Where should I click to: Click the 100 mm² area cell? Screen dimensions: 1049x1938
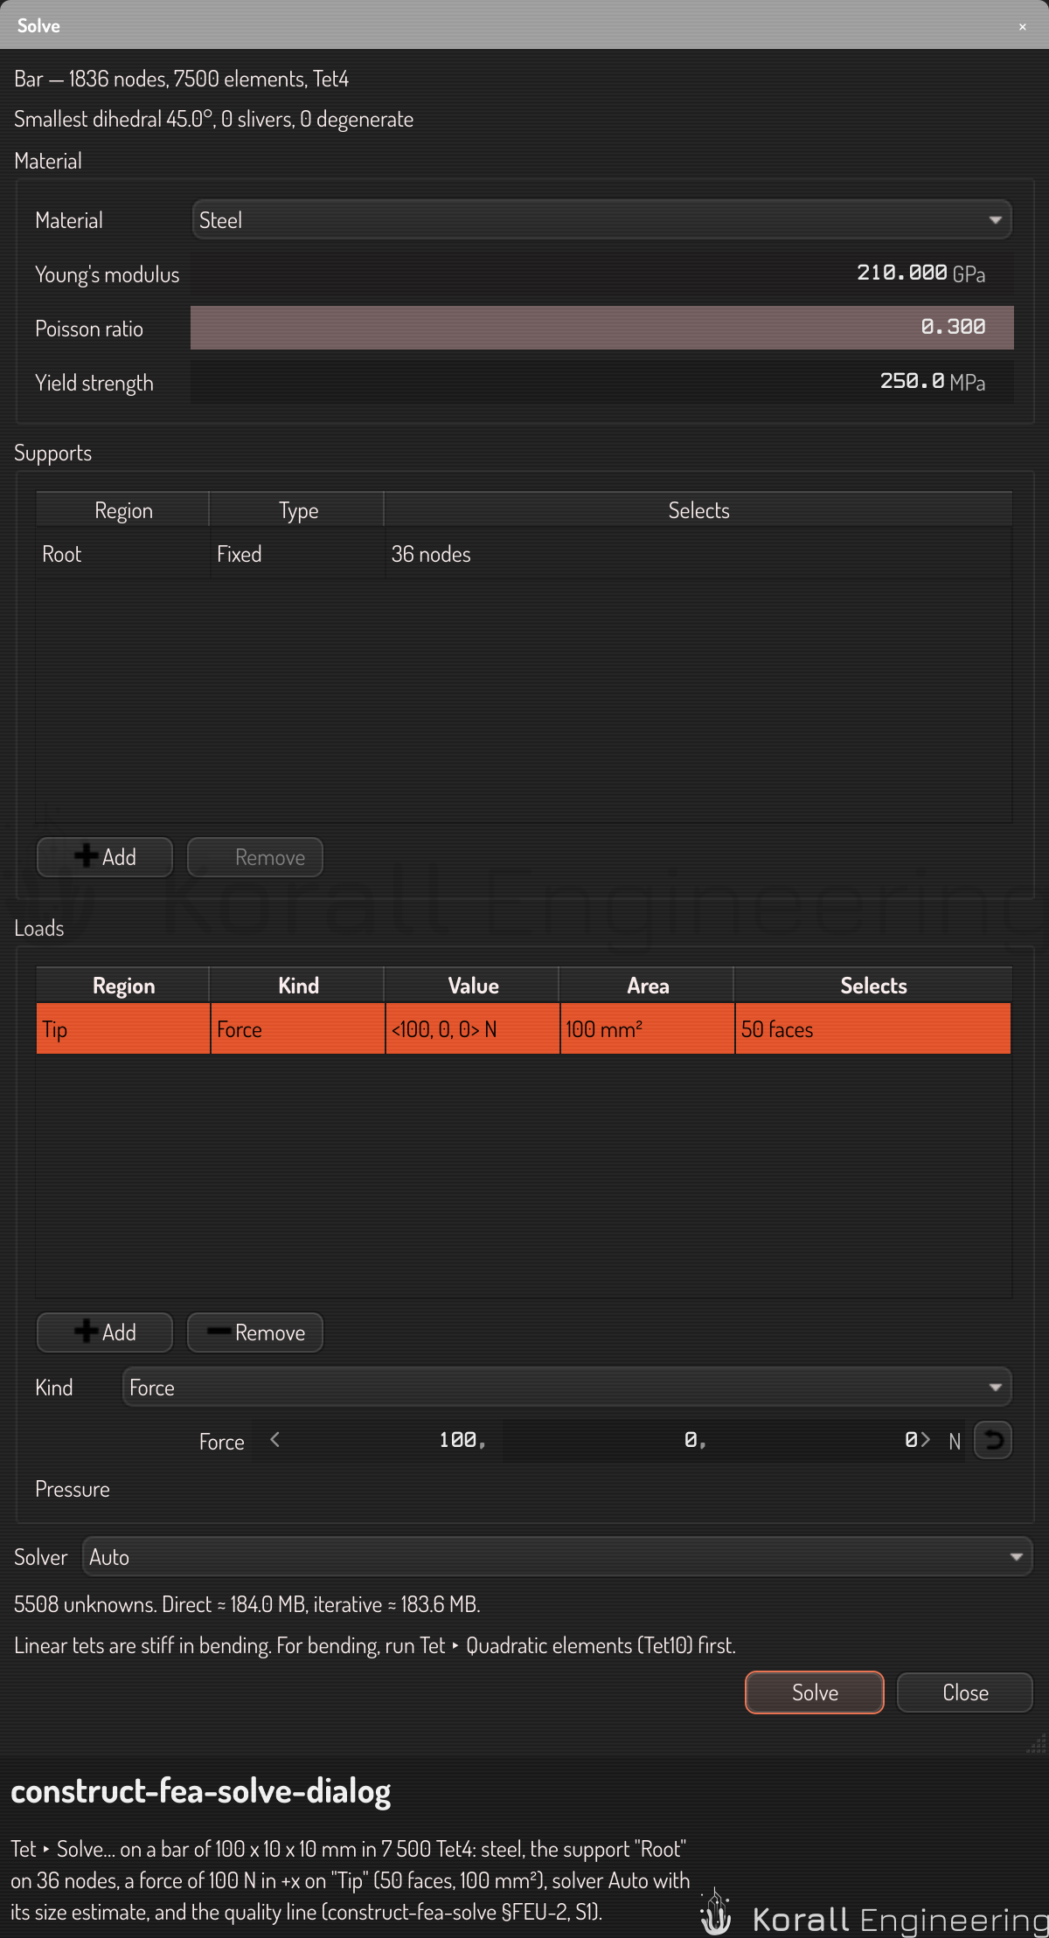(x=647, y=1029)
